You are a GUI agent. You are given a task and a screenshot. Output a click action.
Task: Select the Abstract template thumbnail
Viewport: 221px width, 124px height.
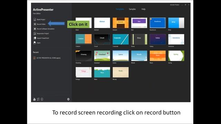[102, 23]
